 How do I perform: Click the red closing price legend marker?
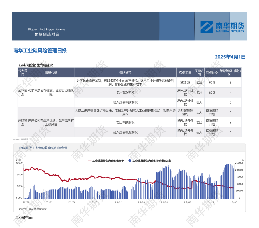point(89,161)
